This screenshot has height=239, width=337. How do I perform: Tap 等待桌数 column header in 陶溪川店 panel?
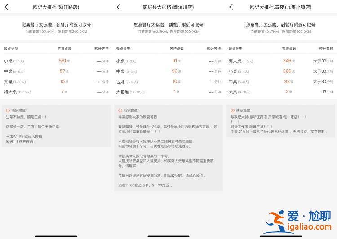coord(177,49)
